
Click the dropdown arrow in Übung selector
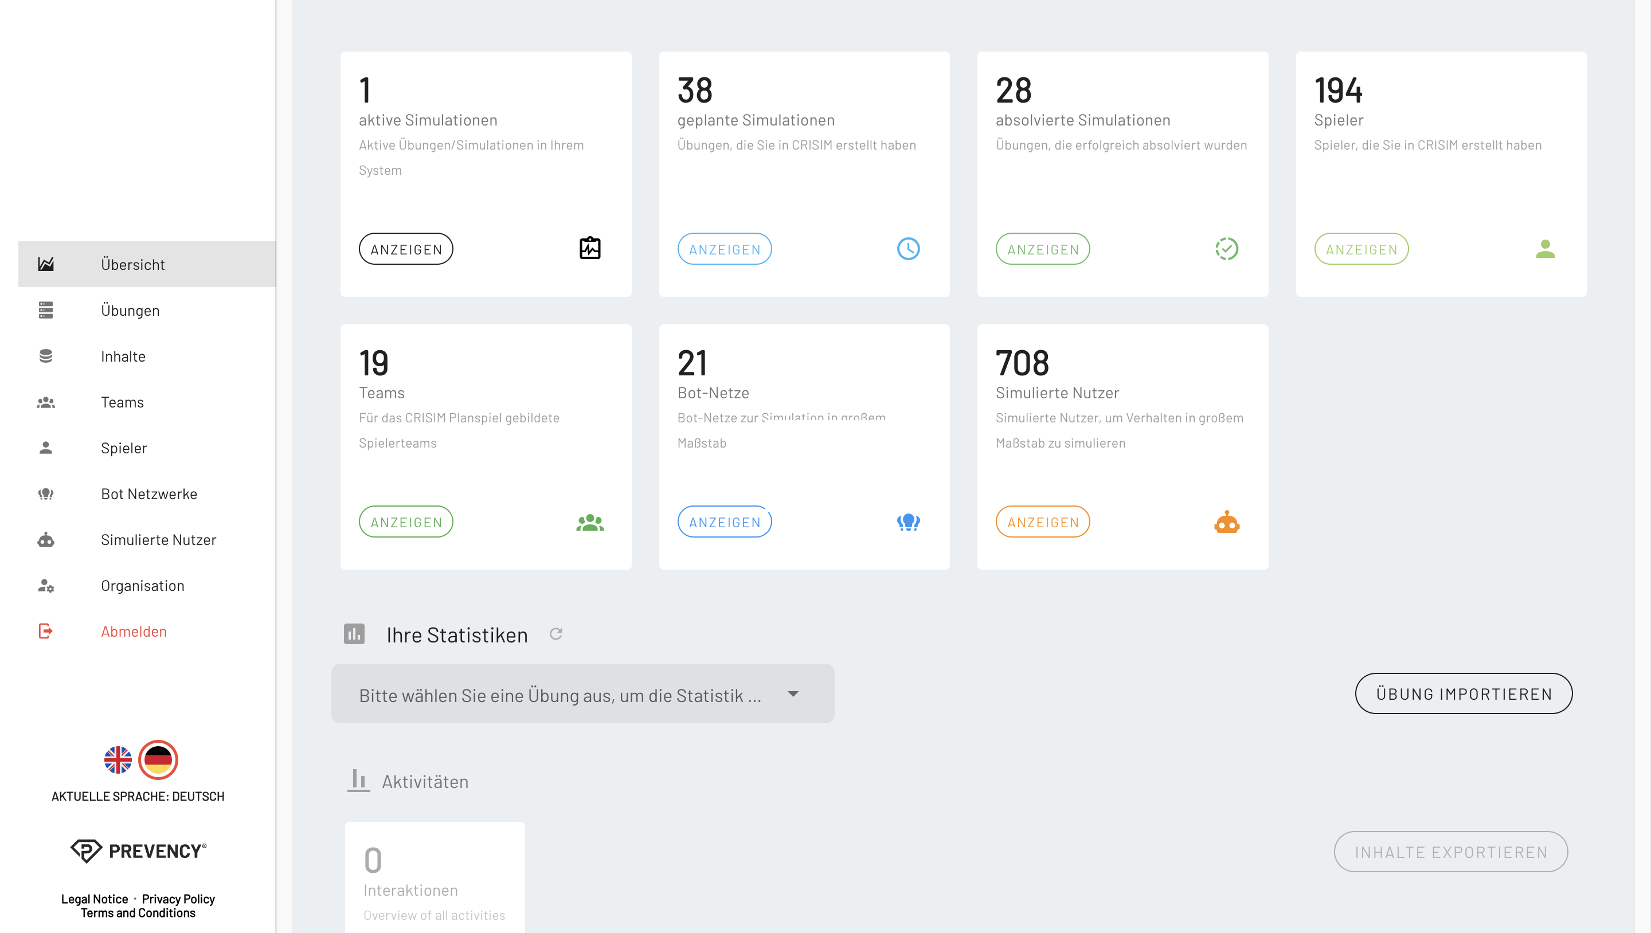coord(793,694)
